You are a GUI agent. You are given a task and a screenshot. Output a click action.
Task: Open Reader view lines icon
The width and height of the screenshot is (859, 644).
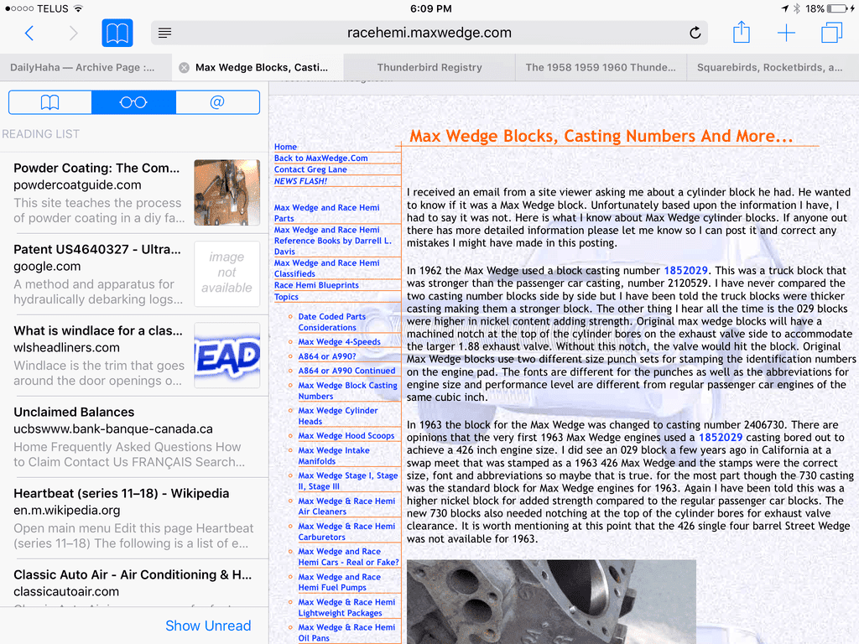coord(164,33)
